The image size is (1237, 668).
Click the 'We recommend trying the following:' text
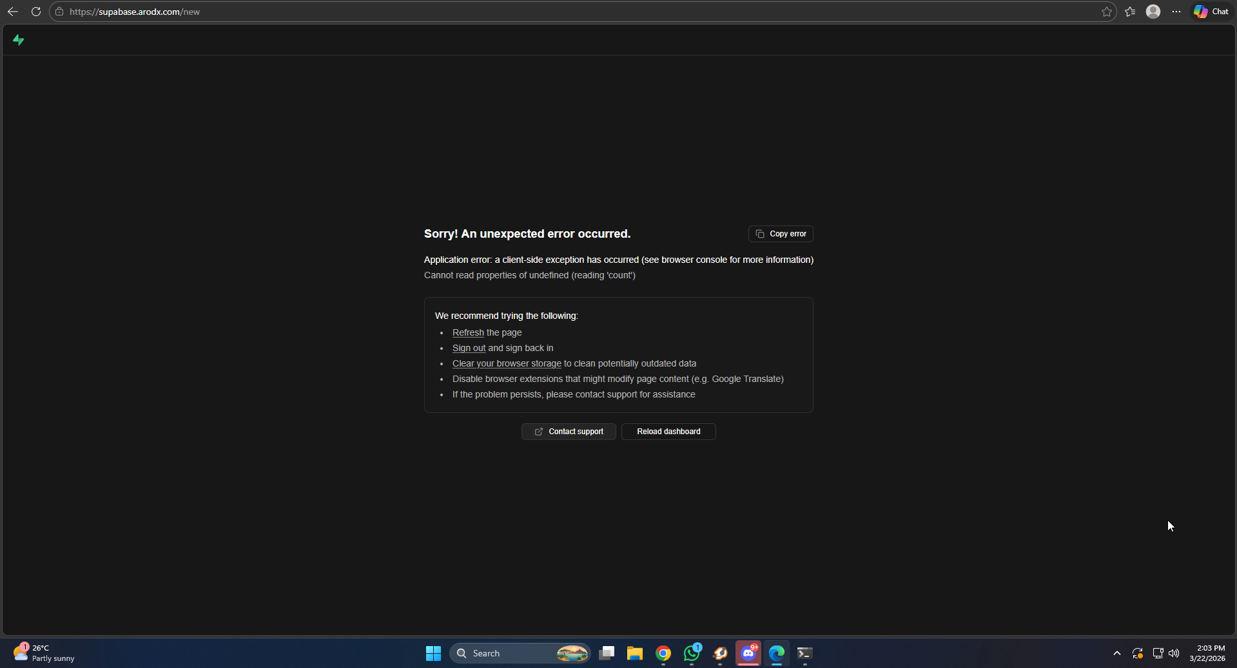[507, 316]
